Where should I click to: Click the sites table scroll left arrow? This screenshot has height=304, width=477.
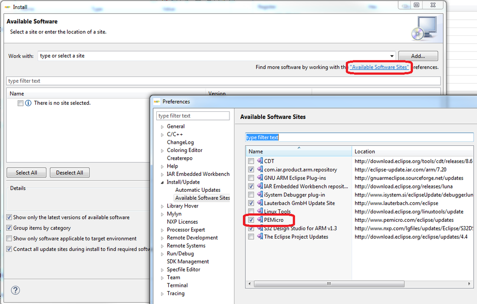pos(250,283)
